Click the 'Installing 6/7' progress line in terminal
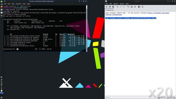 click(x=28, y=49)
